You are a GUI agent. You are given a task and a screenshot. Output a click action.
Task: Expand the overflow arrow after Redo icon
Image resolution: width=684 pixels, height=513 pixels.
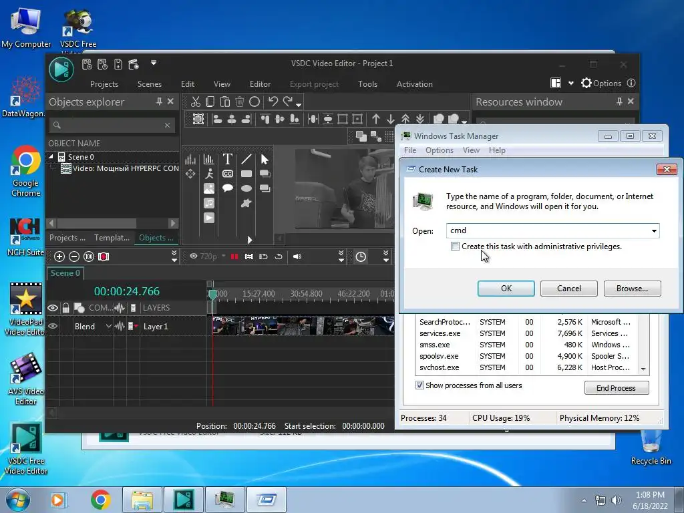[299, 105]
